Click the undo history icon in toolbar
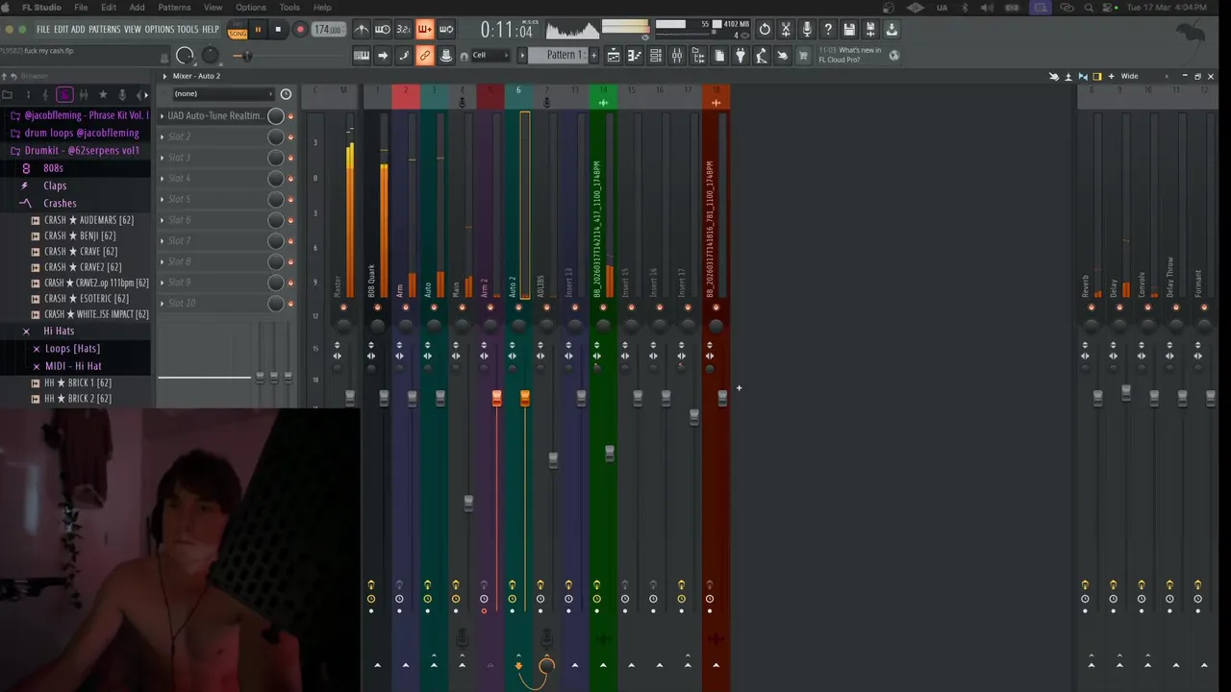The height and width of the screenshot is (692, 1231). click(x=765, y=30)
